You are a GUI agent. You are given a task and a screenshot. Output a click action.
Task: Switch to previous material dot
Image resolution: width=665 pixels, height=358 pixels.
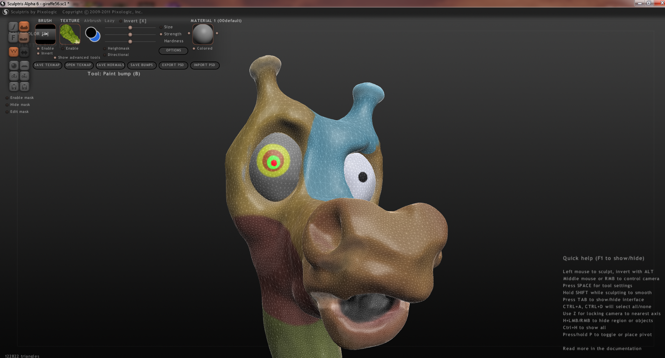point(189,33)
